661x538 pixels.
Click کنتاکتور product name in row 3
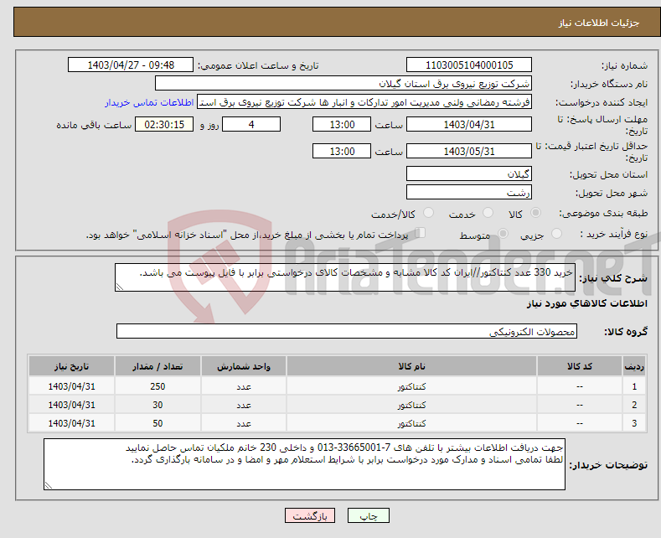[x=411, y=424]
